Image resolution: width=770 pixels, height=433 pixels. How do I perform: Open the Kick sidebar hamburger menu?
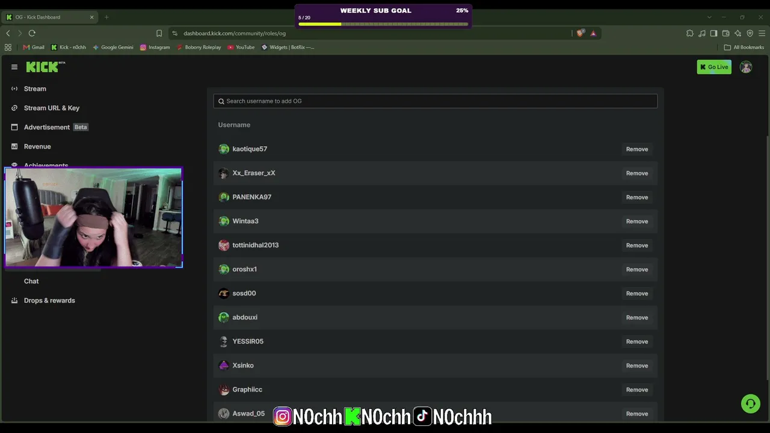pyautogui.click(x=14, y=67)
